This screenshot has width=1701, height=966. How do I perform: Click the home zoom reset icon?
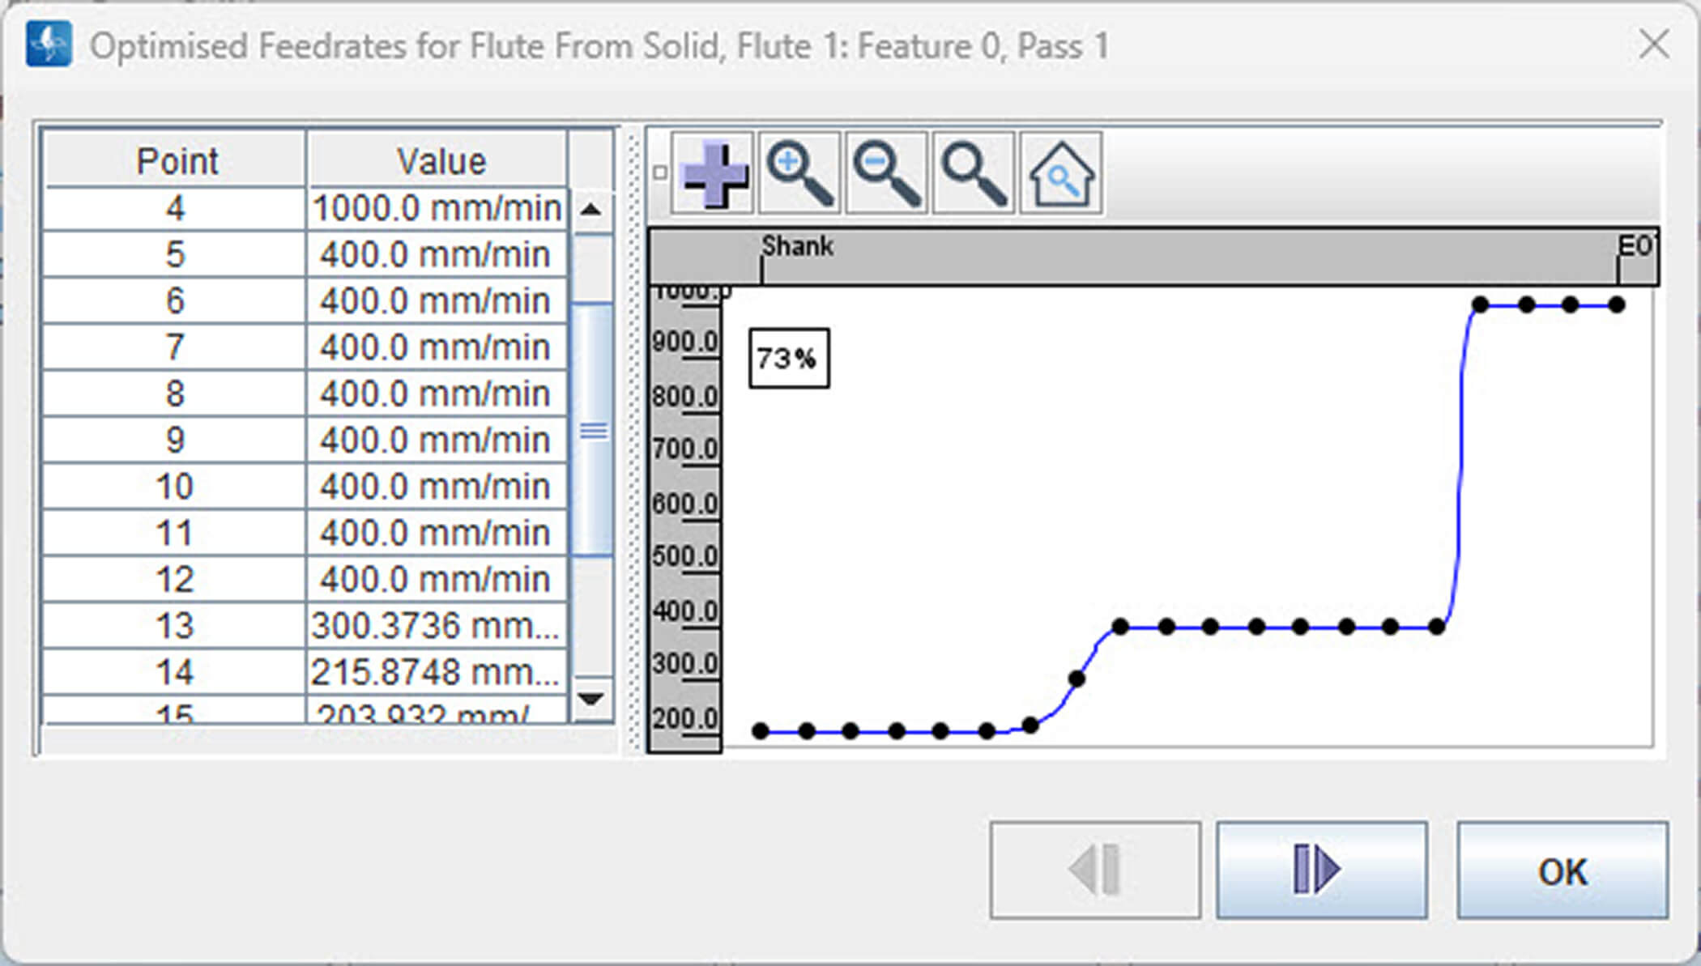click(x=1061, y=174)
